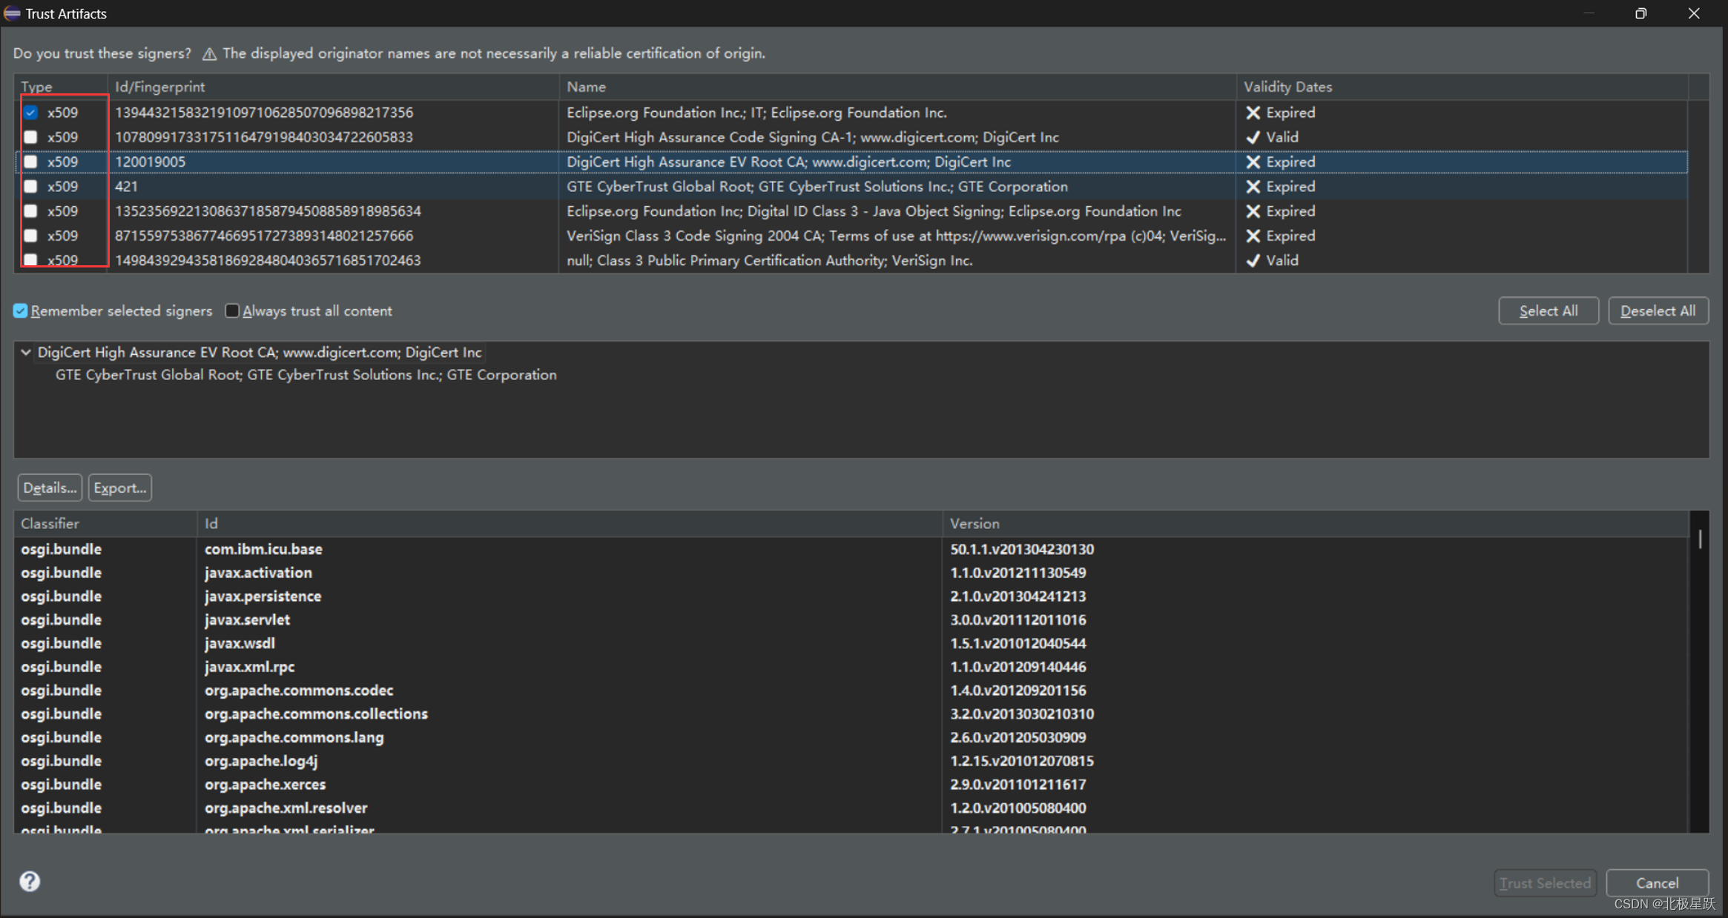Check the DigiCert High Assurance EV Root CA checkbox
1728x918 pixels.
coord(30,162)
